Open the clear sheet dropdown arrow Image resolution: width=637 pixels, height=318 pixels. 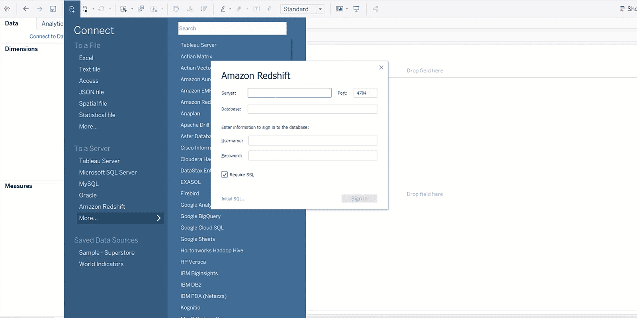tap(162, 9)
